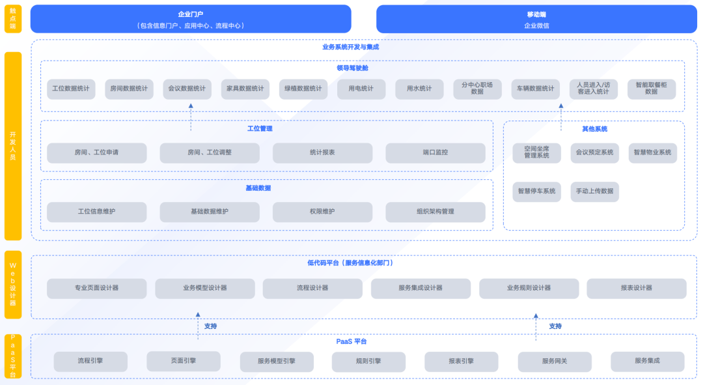Select the 智慧物业系统 box
The height and width of the screenshot is (385, 703).
pyautogui.click(x=653, y=152)
